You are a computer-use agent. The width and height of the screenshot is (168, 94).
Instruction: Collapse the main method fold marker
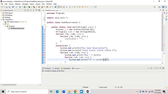(46, 27)
